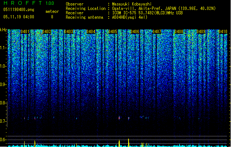231x147 pixels.
Task: Click the 0401 time marker
Action: click(25, 32)
